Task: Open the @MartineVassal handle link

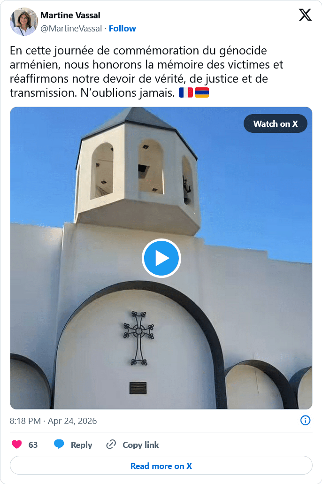Action: point(71,28)
